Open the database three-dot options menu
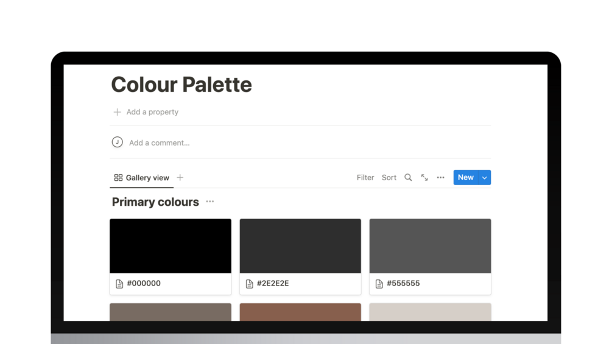Screen dimensions: 612x344 pos(441,178)
